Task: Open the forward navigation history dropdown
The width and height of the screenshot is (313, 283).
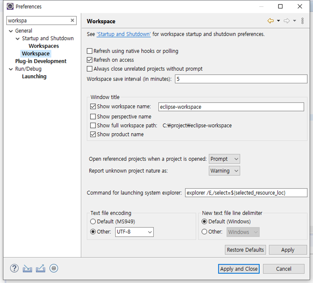Action: [295, 21]
